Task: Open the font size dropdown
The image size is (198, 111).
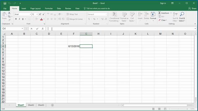Action: pos(37,14)
